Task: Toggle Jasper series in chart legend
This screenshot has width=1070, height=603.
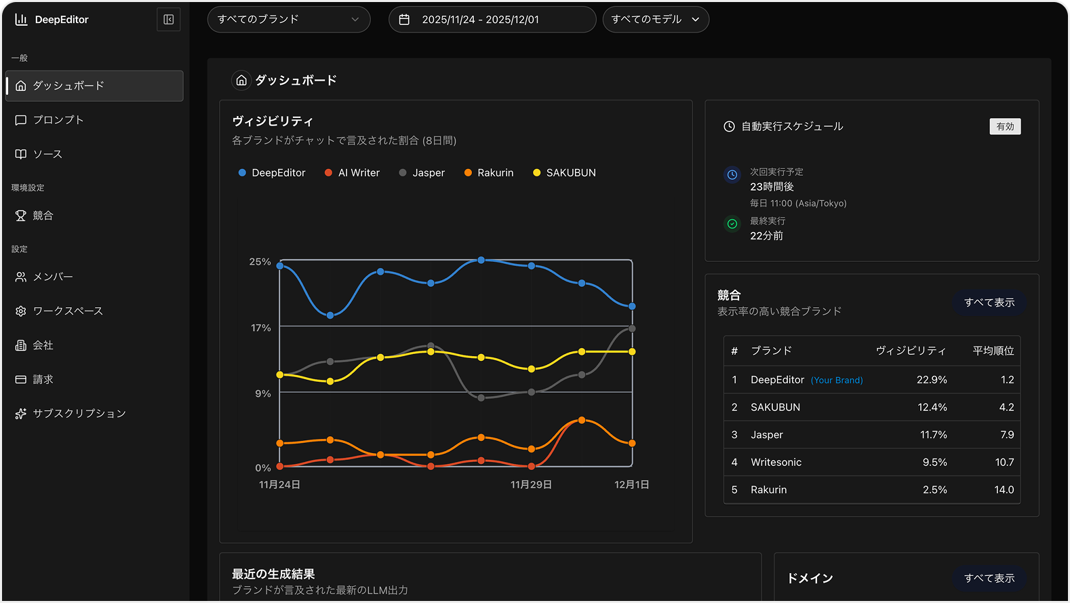Action: point(422,173)
